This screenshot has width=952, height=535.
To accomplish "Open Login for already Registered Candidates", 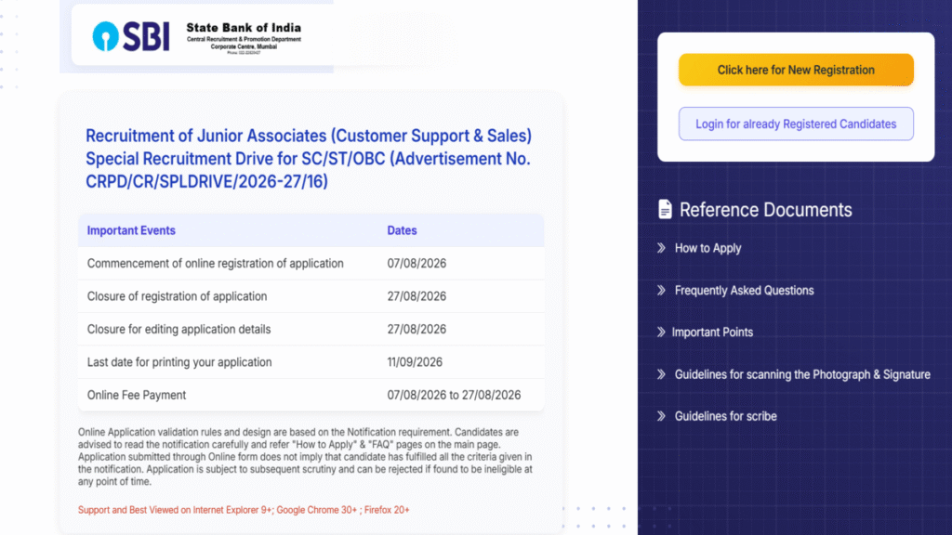I will 796,124.
